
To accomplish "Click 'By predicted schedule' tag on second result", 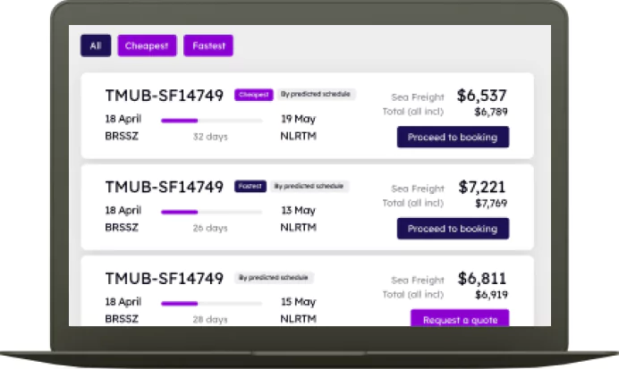I will 309,186.
